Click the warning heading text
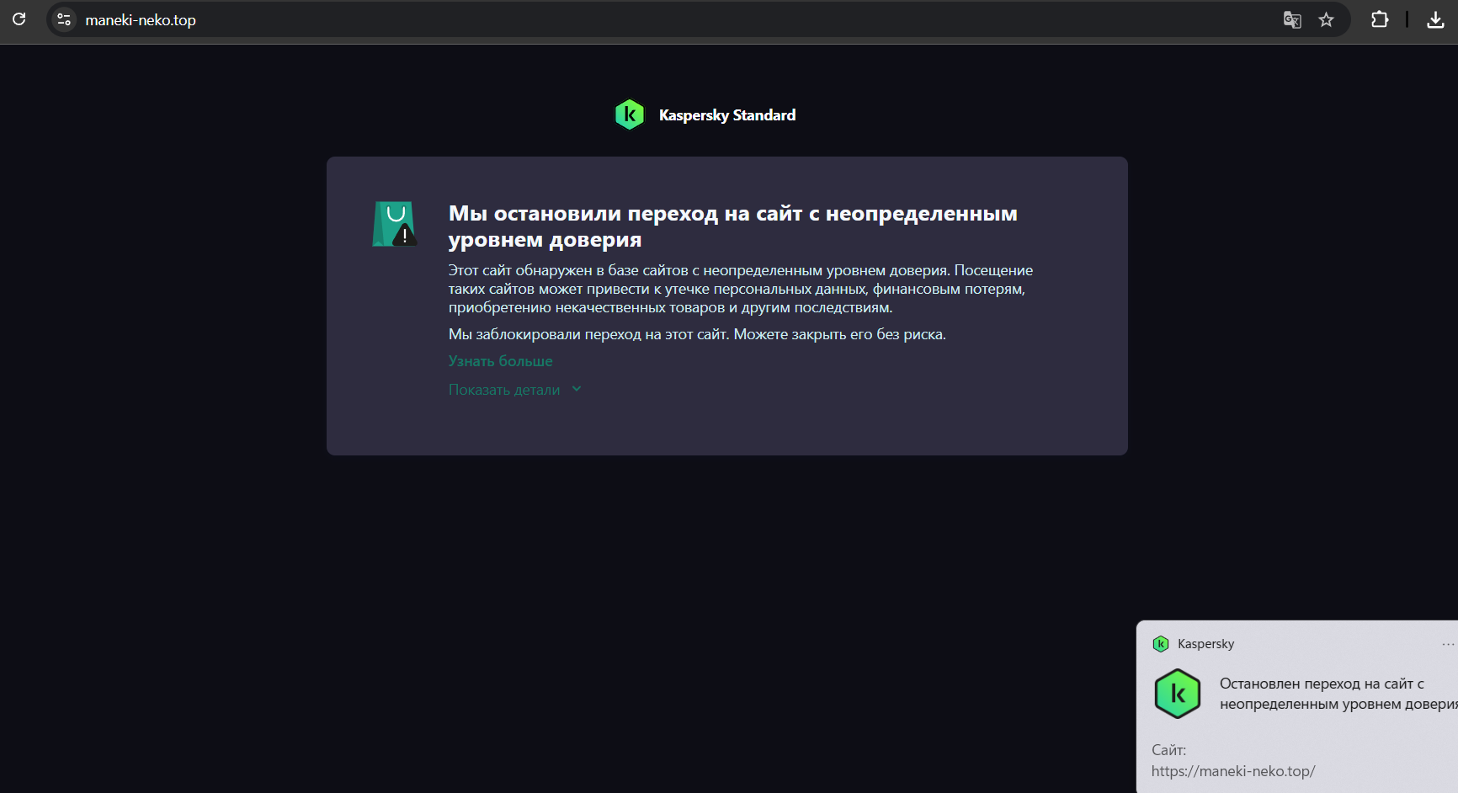Viewport: 1458px width, 793px height. [733, 226]
